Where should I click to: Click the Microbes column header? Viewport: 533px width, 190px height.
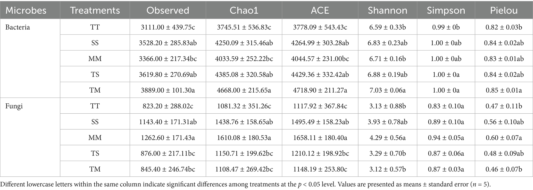[26, 10]
